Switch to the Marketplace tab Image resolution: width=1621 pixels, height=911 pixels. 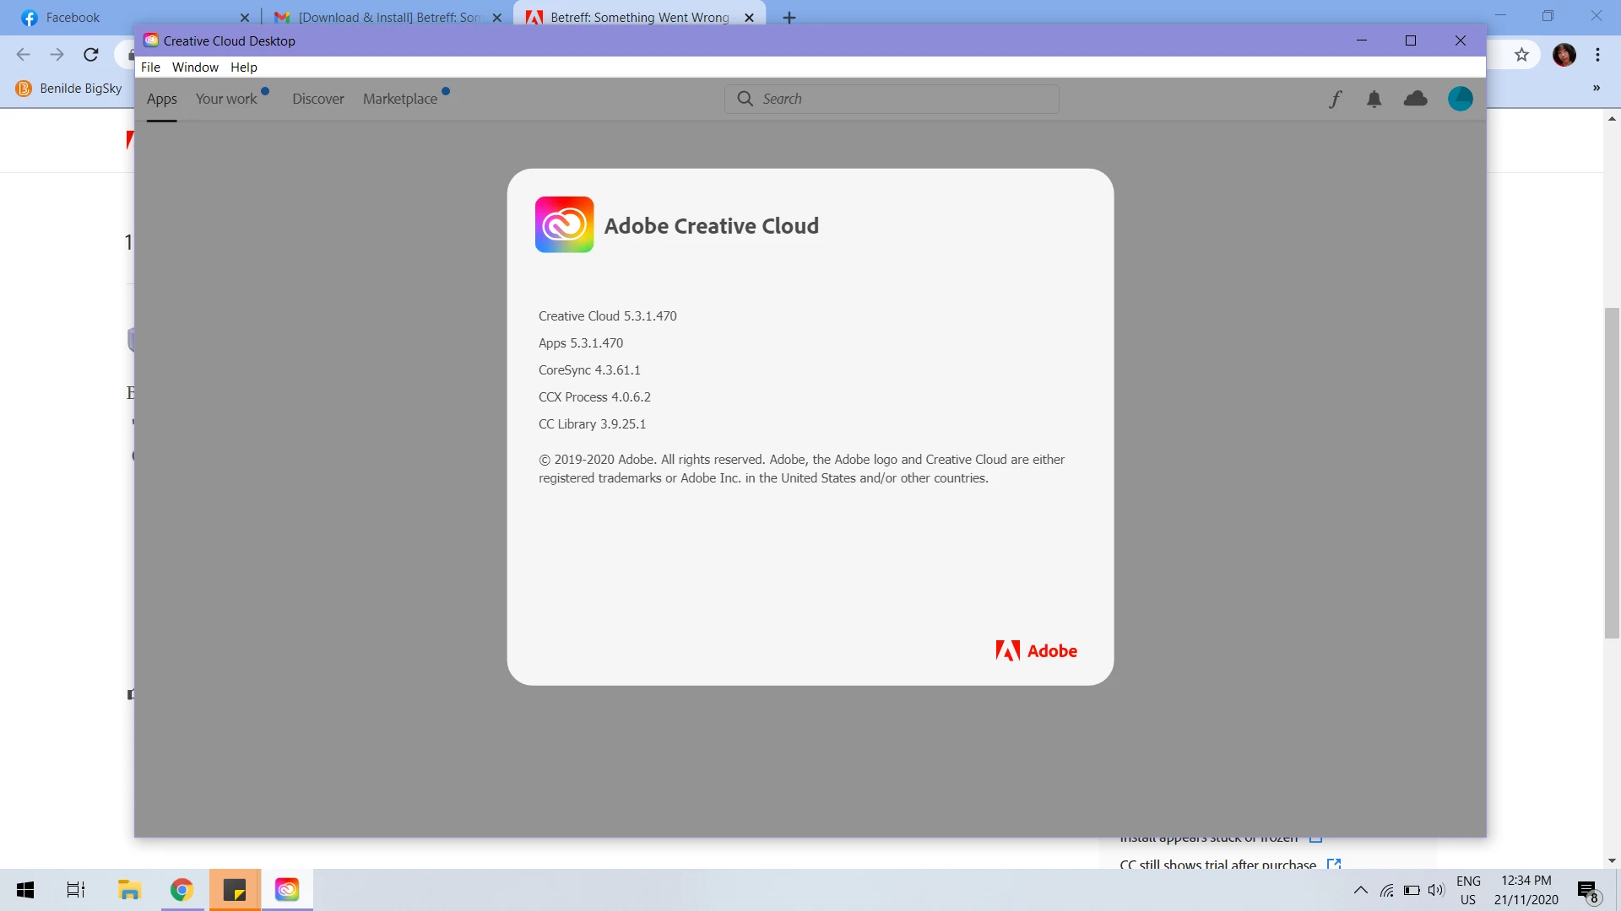tap(400, 99)
